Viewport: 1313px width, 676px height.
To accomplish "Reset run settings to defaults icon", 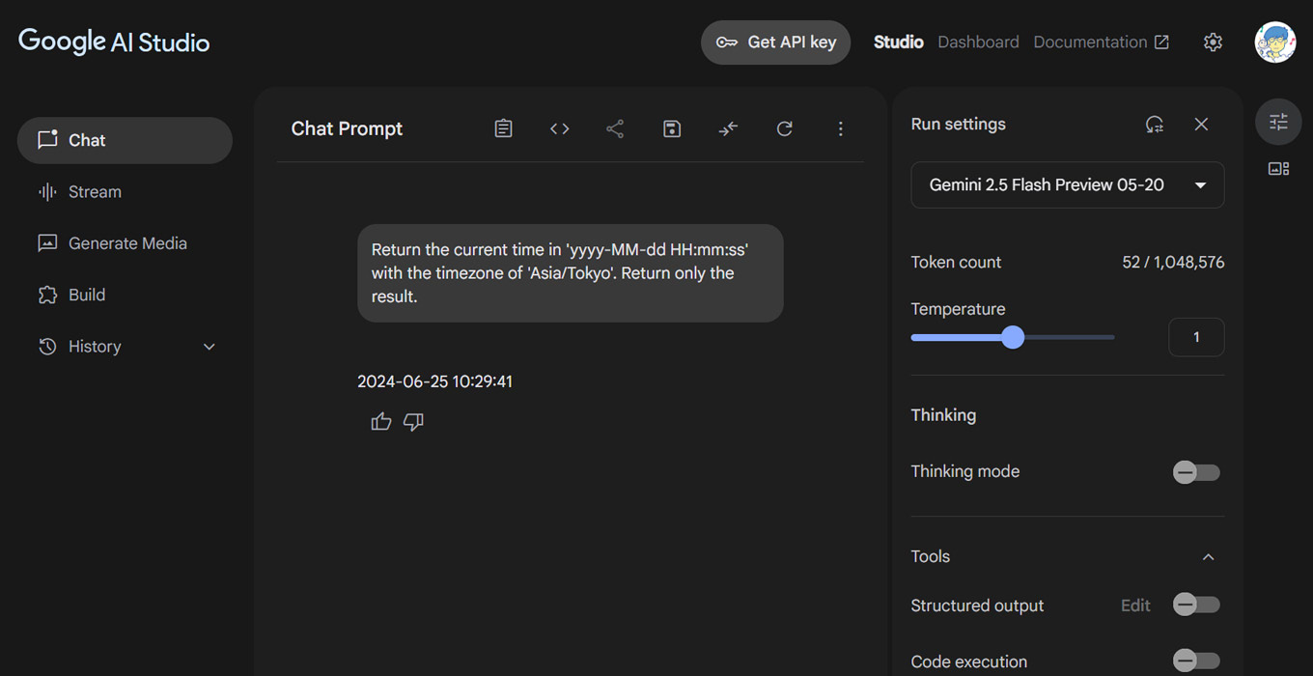I will (1155, 124).
